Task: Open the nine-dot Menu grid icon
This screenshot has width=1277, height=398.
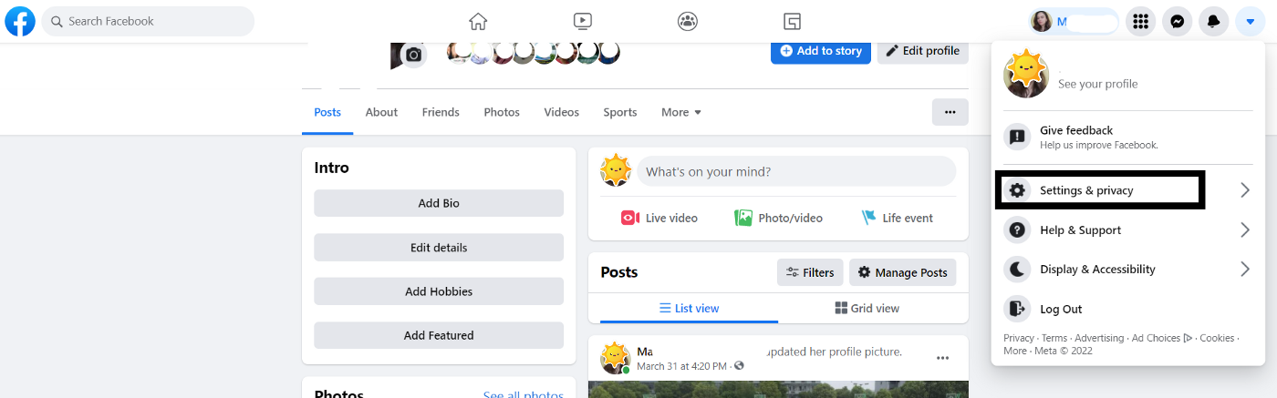Action: [1139, 22]
